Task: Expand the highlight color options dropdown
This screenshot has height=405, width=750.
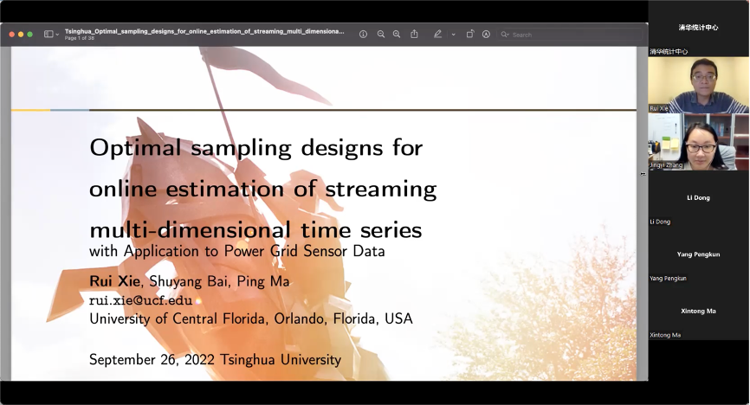Action: click(x=453, y=35)
